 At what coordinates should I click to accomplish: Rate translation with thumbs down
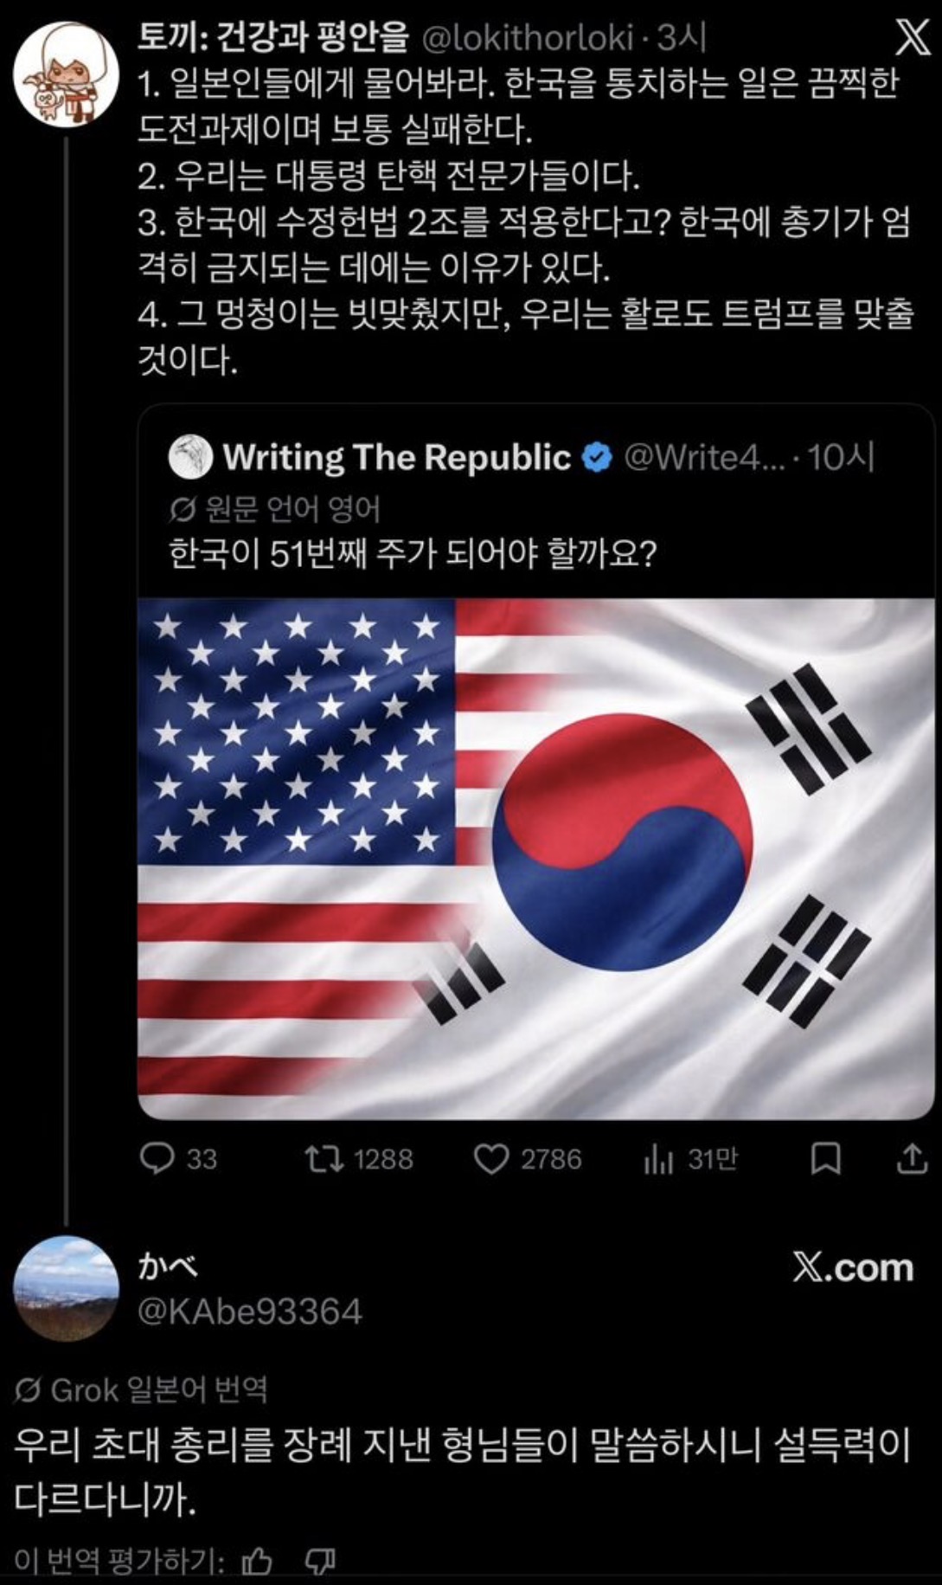click(x=321, y=1561)
